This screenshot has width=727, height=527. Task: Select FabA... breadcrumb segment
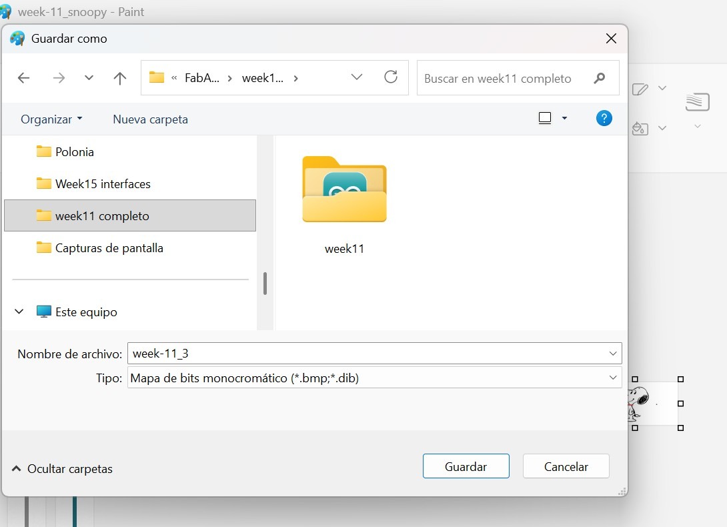[x=201, y=78]
